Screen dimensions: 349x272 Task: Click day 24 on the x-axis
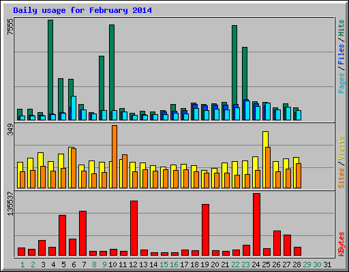click(x=256, y=265)
